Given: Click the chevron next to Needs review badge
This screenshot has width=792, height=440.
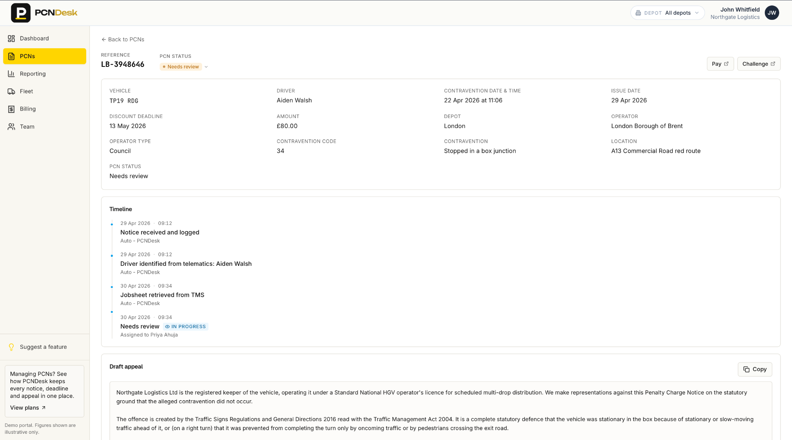Looking at the screenshot, I should click(x=206, y=67).
